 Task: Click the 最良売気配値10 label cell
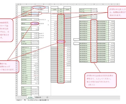point(85,22)
